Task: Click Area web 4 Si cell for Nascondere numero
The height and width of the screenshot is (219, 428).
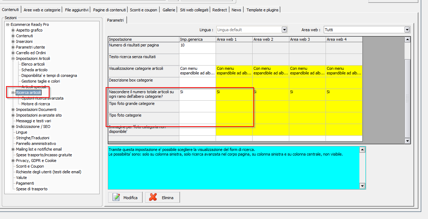Action: point(344,95)
